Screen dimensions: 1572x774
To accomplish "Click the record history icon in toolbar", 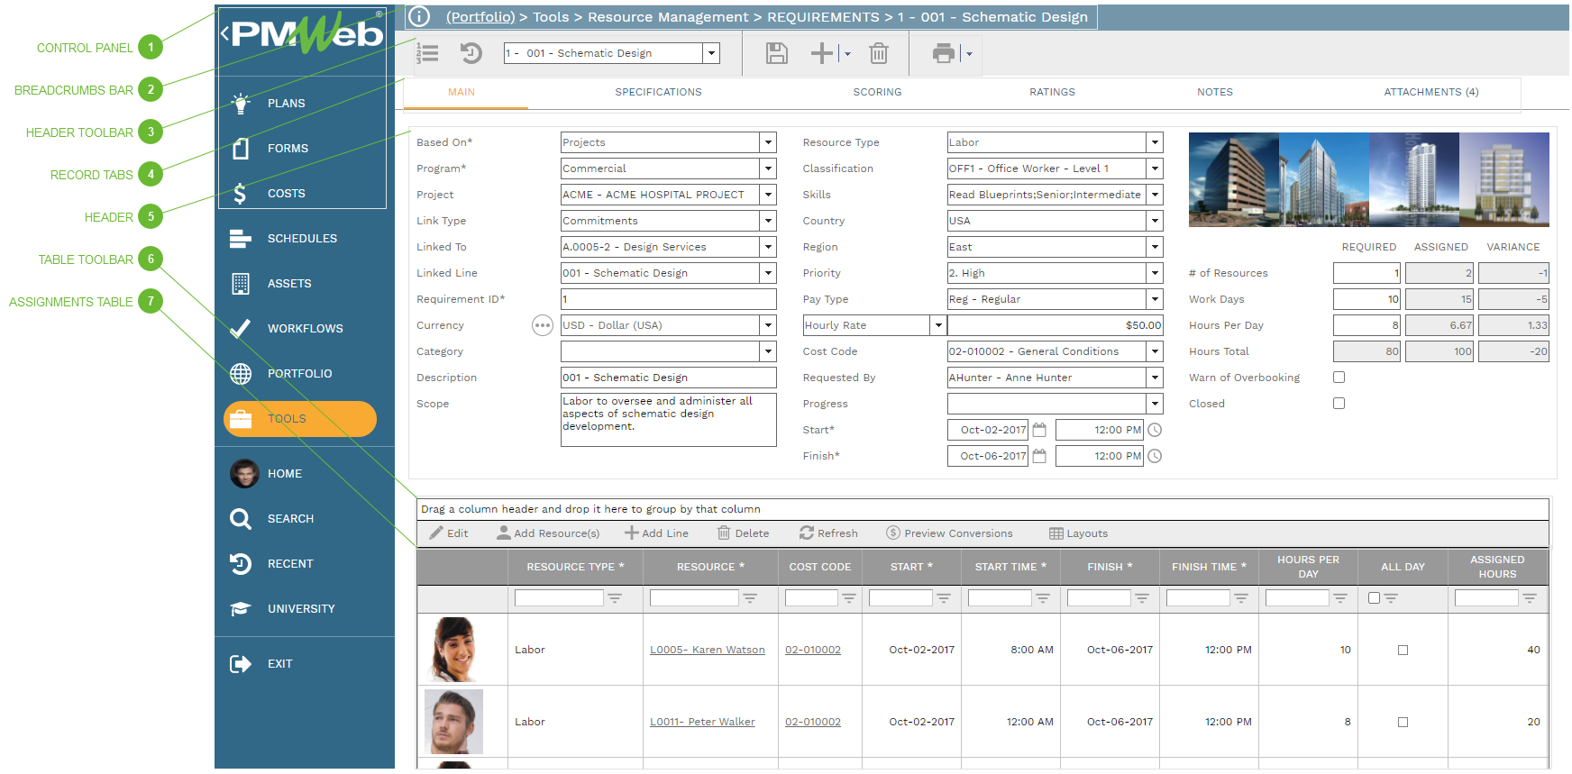I will point(471,54).
